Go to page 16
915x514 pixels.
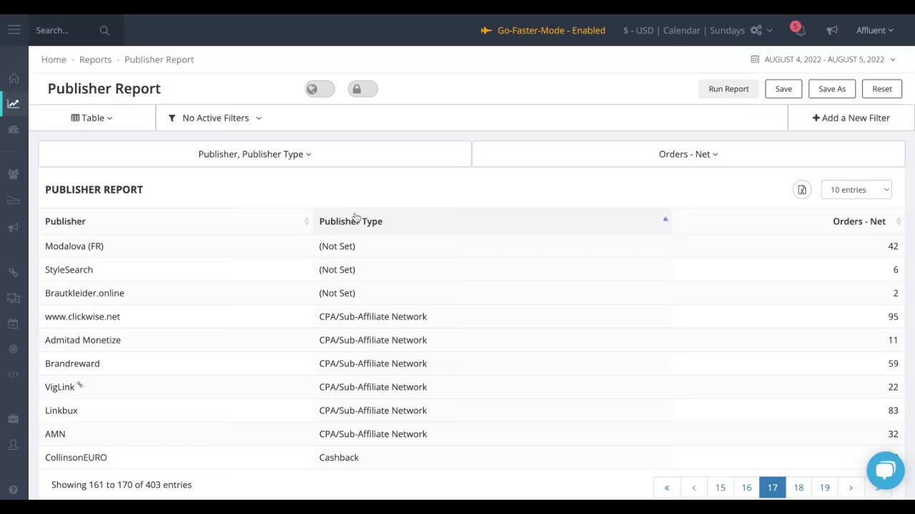pos(746,488)
